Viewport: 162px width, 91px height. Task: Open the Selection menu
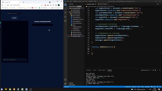point(75,1)
